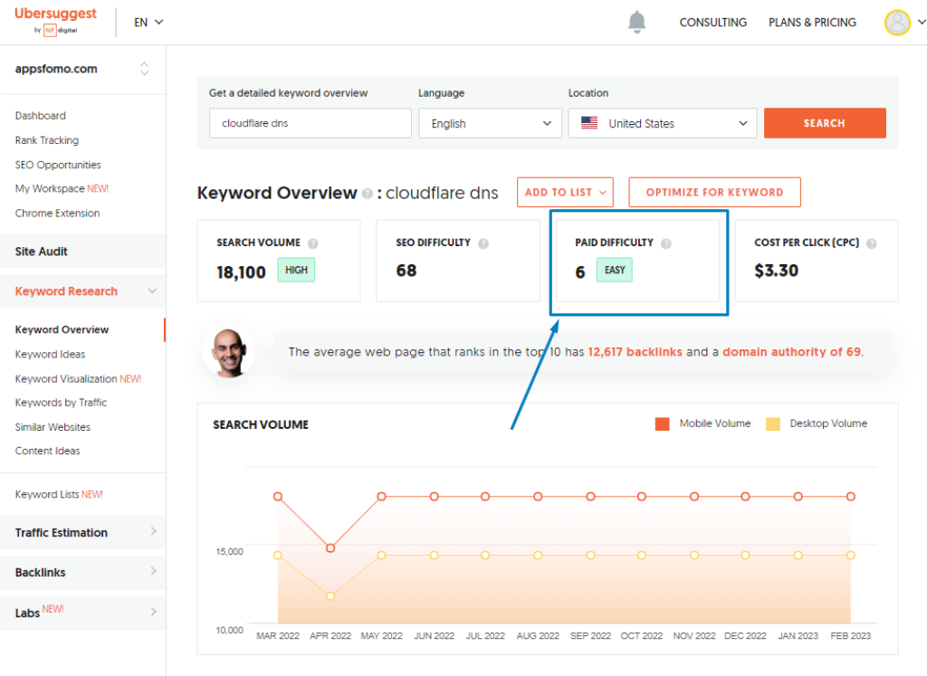927x676 pixels.
Task: Open the Location United States dropdown
Action: coord(663,123)
